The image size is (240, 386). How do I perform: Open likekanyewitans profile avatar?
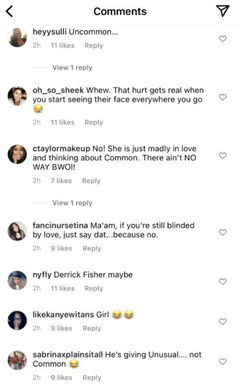click(x=17, y=320)
